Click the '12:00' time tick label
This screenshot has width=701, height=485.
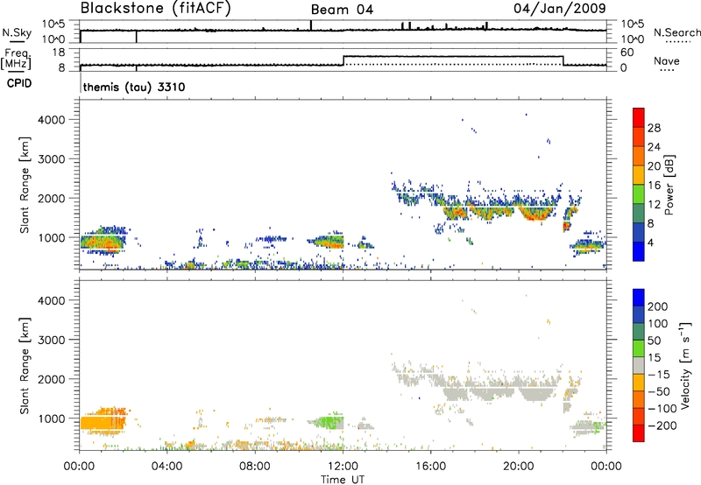tap(343, 467)
